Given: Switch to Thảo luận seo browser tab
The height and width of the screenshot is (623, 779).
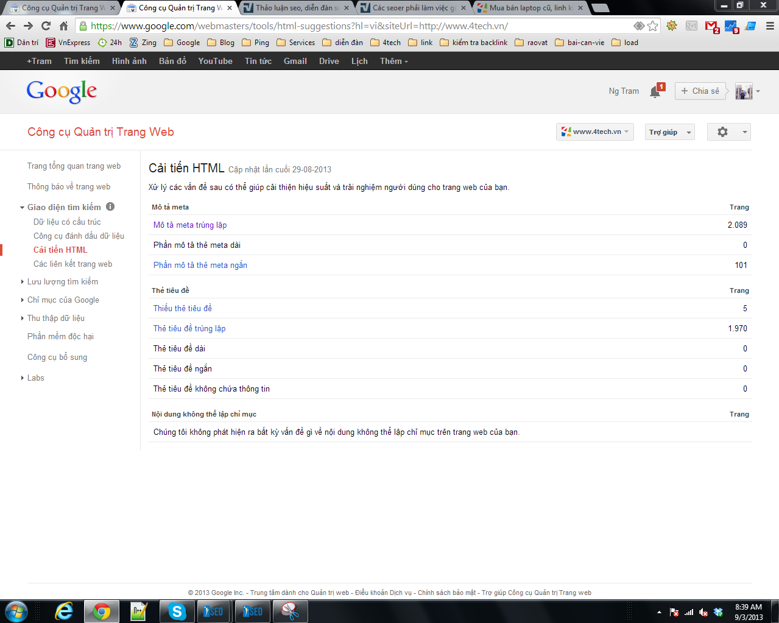Looking at the screenshot, I should point(297,8).
